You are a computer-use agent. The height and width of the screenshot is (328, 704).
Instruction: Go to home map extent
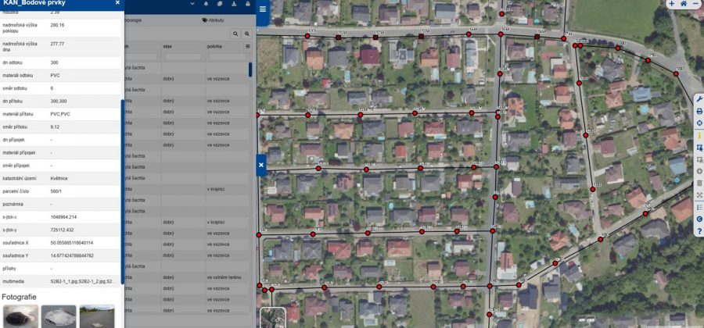pyautogui.click(x=684, y=4)
